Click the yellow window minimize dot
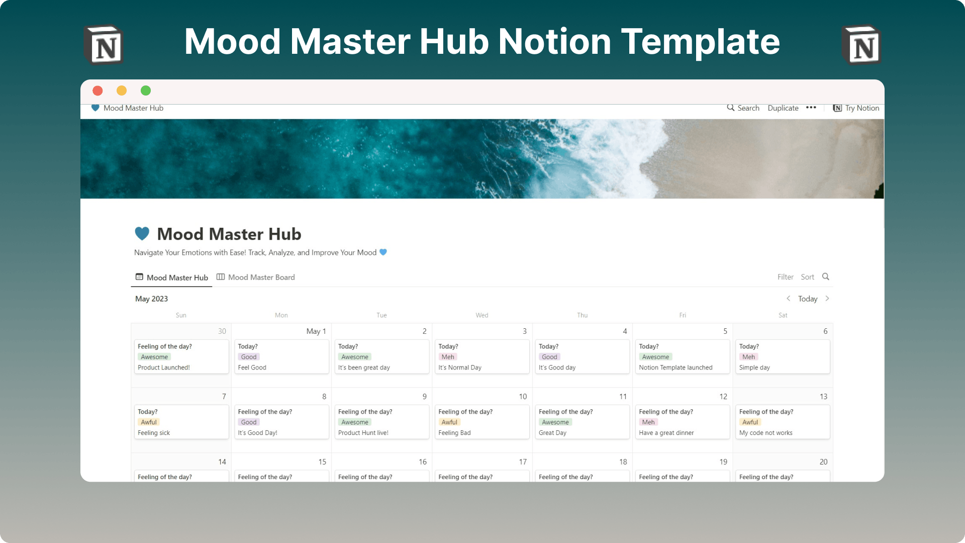The width and height of the screenshot is (965, 543). (122, 90)
